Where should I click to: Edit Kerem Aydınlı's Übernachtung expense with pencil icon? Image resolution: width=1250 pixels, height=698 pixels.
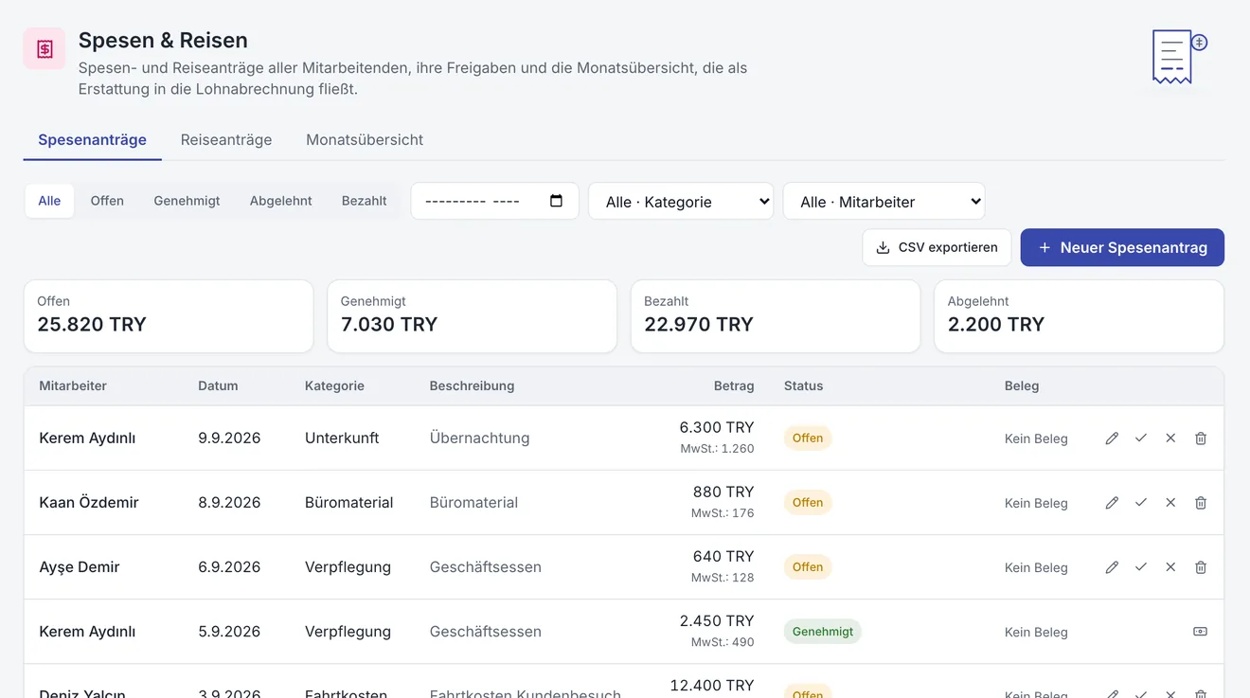pos(1112,438)
